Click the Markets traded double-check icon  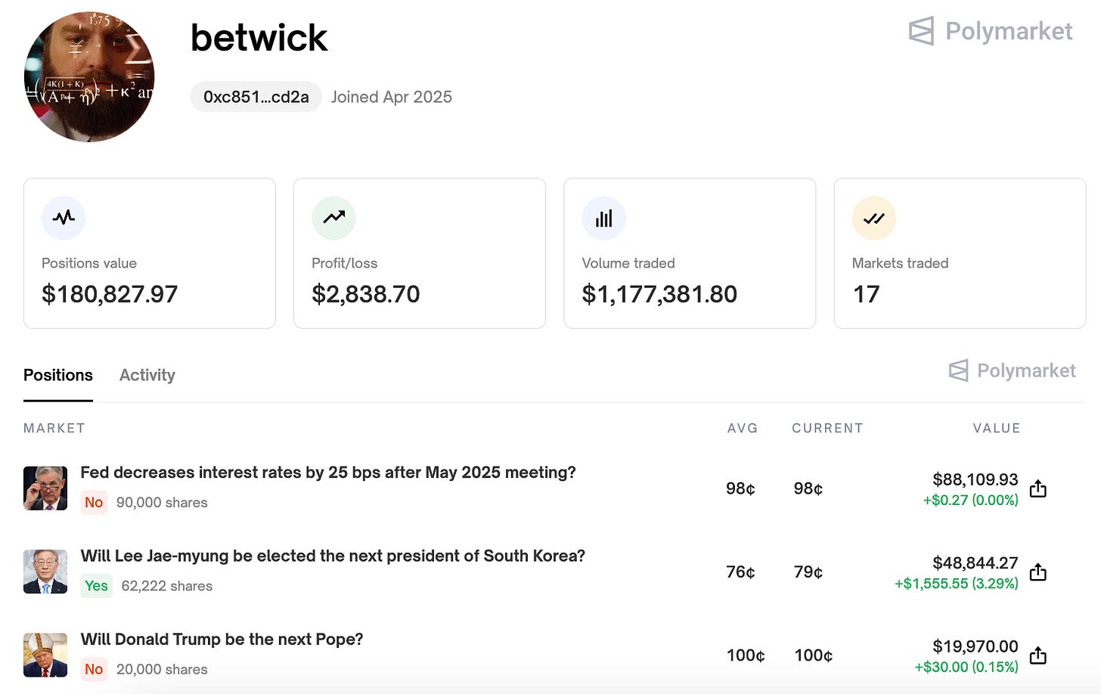(x=873, y=218)
